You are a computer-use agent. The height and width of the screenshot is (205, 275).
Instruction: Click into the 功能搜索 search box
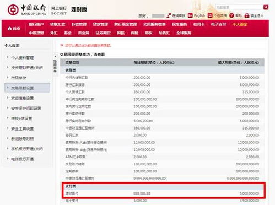pos(239,7)
